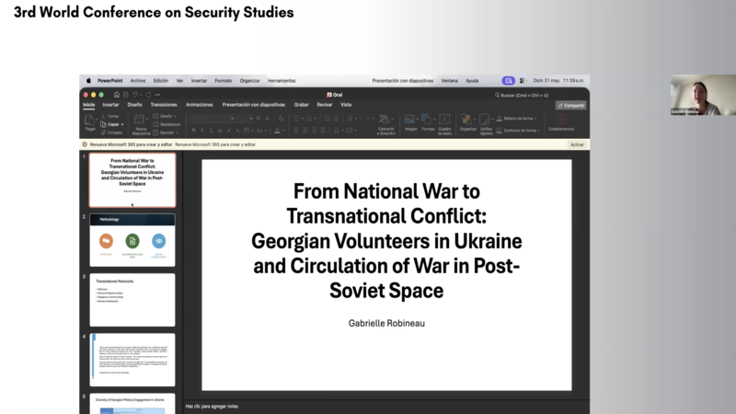736x414 pixels.
Task: Open the Edición menu
Action: 160,81
